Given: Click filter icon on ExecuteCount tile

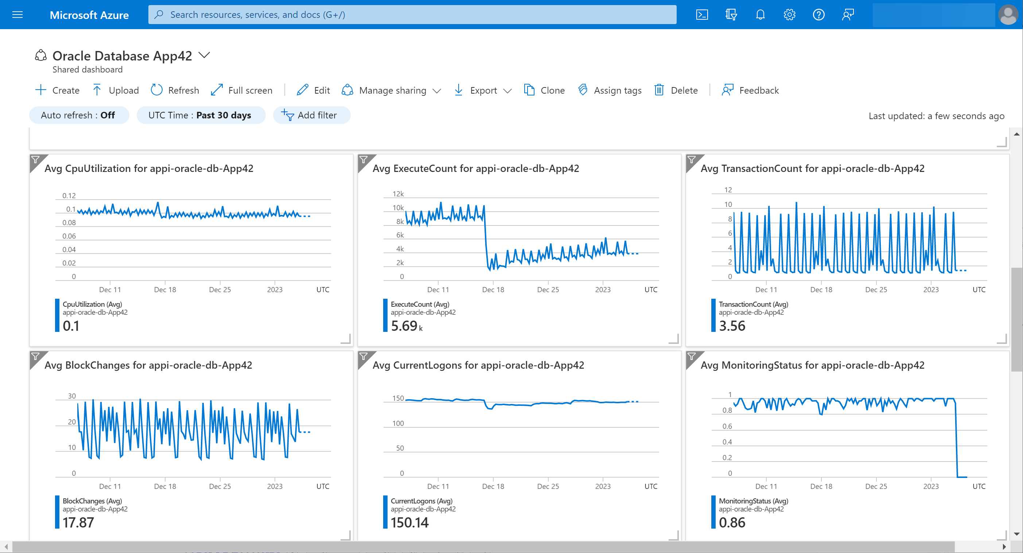Looking at the screenshot, I should pyautogui.click(x=363, y=160).
